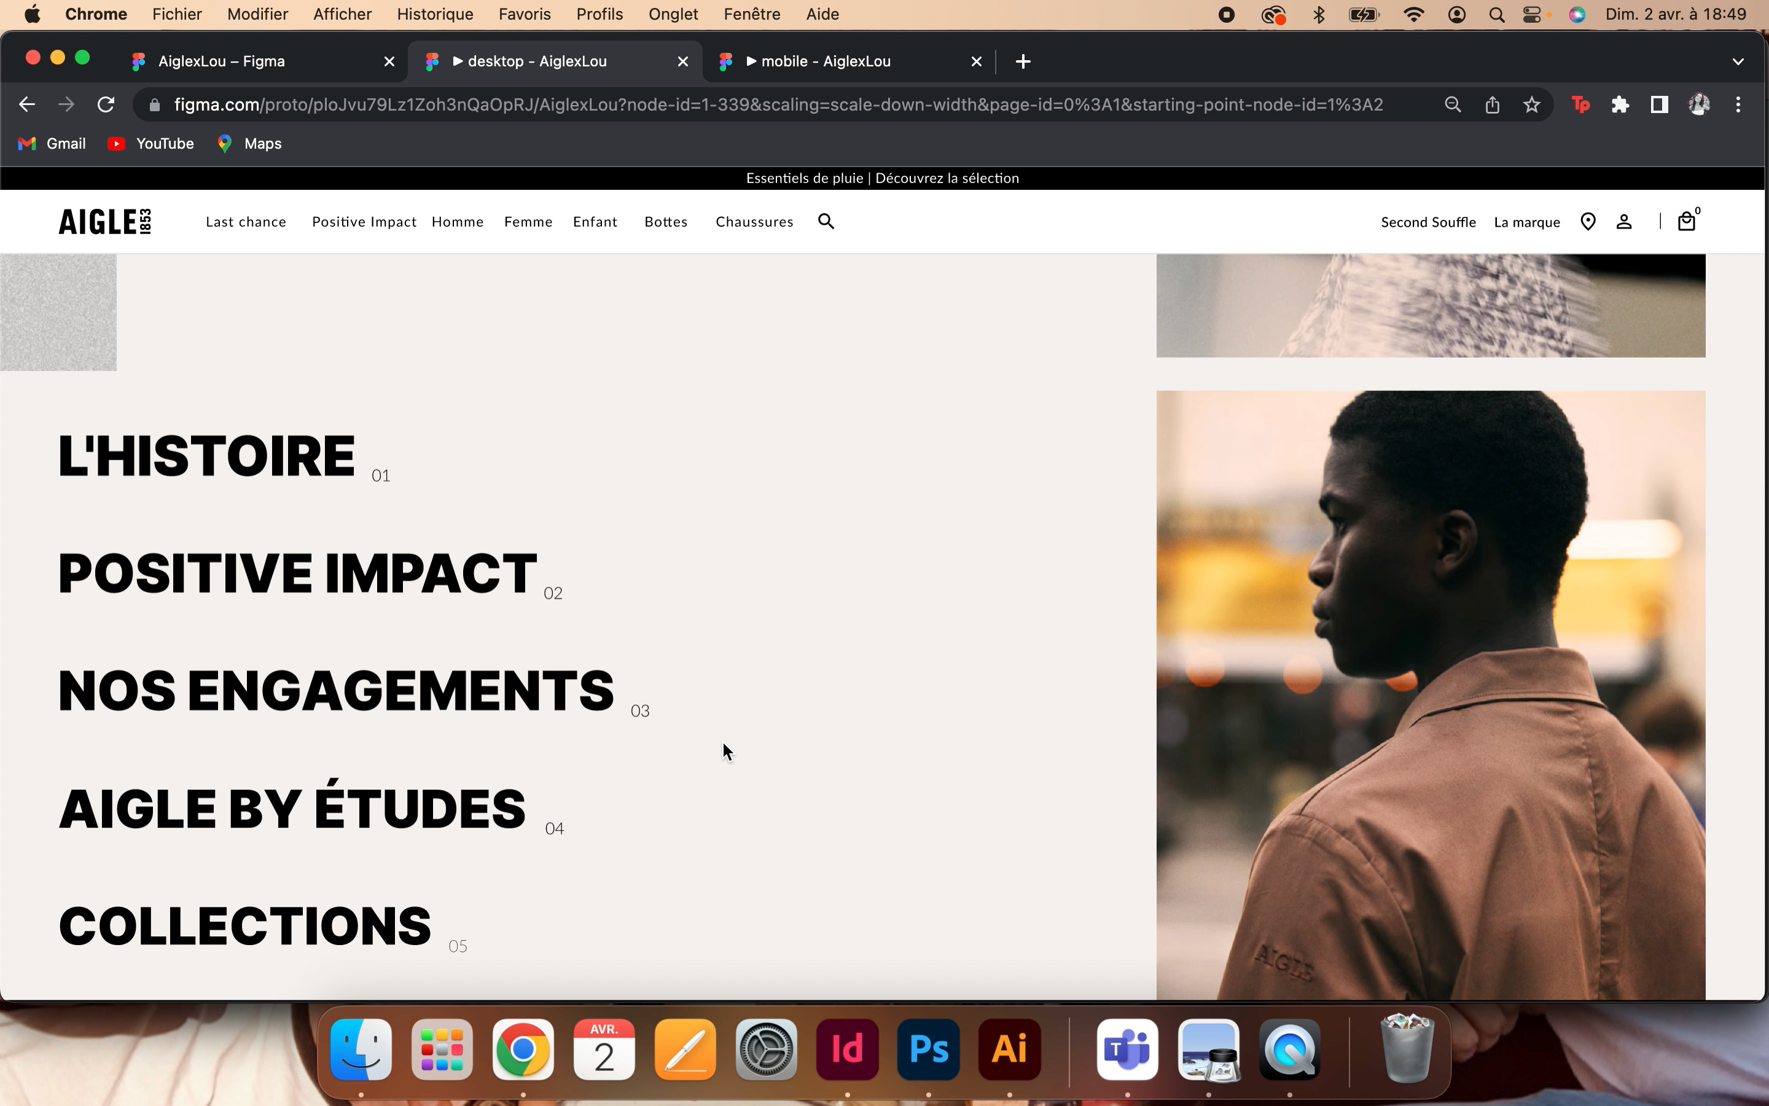
Task: Expand the tab search chevron
Action: click(x=1738, y=61)
